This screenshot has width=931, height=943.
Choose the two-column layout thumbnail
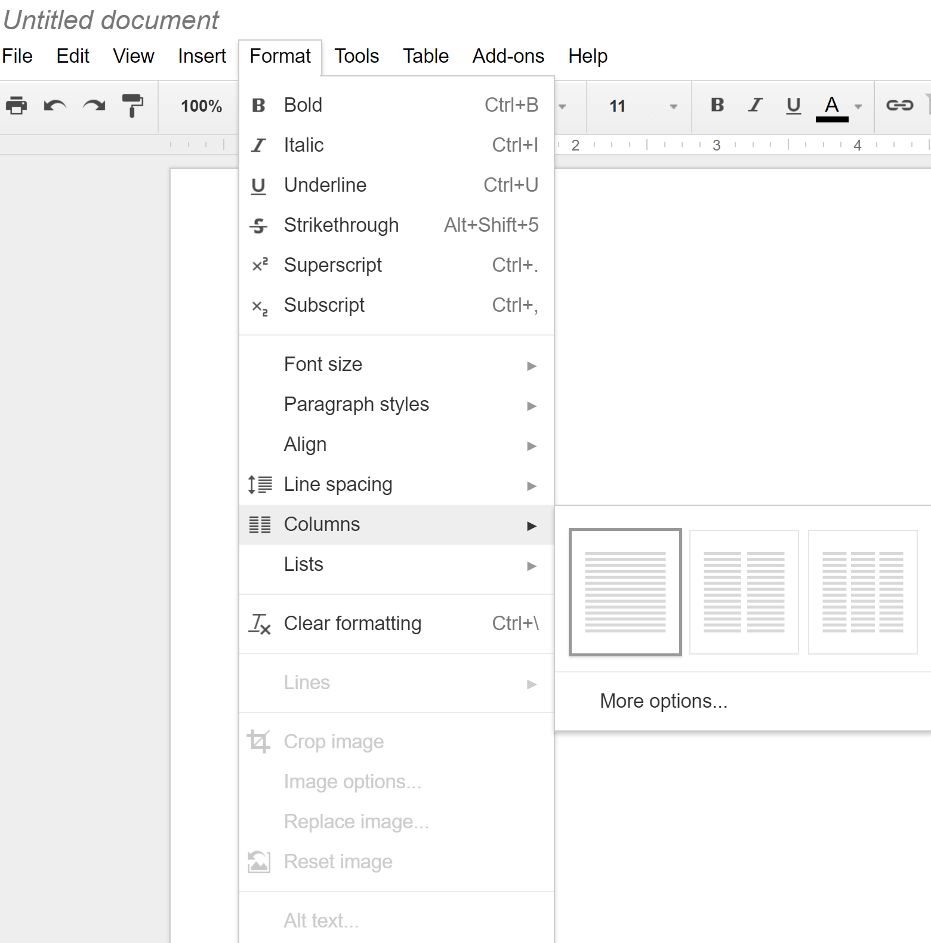(x=744, y=592)
